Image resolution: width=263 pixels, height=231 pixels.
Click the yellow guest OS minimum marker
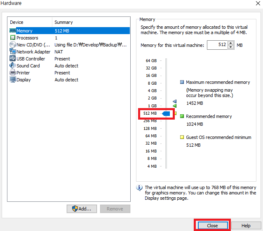pyautogui.click(x=176, y=113)
